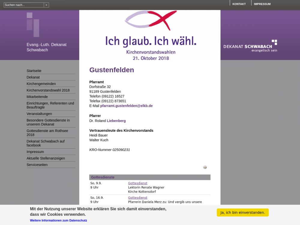Click the pfarramt.gustenfelden@elkb.de email link
300x225 pixels.
[126, 106]
